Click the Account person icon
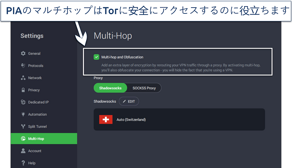292x168 pixels. [23, 151]
